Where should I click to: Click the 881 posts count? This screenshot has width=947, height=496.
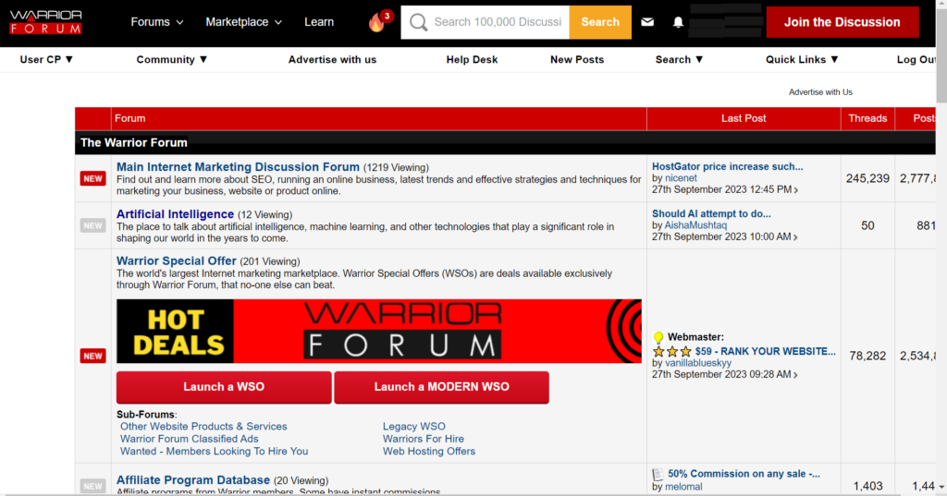tap(926, 225)
